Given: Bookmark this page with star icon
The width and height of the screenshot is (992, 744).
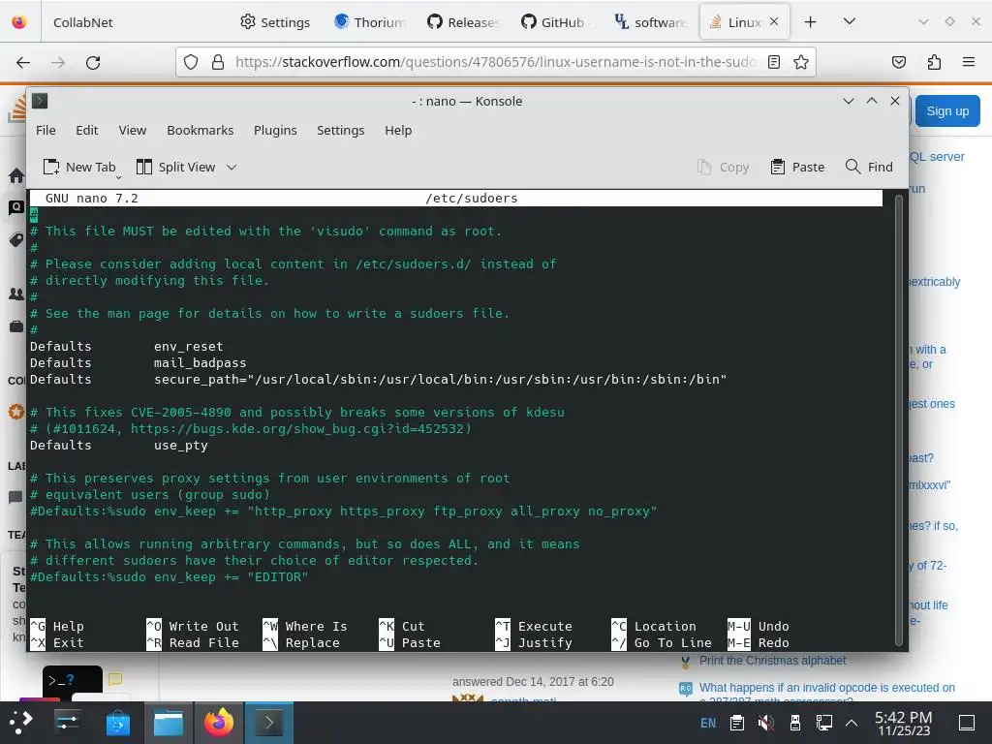Looking at the screenshot, I should (x=801, y=62).
